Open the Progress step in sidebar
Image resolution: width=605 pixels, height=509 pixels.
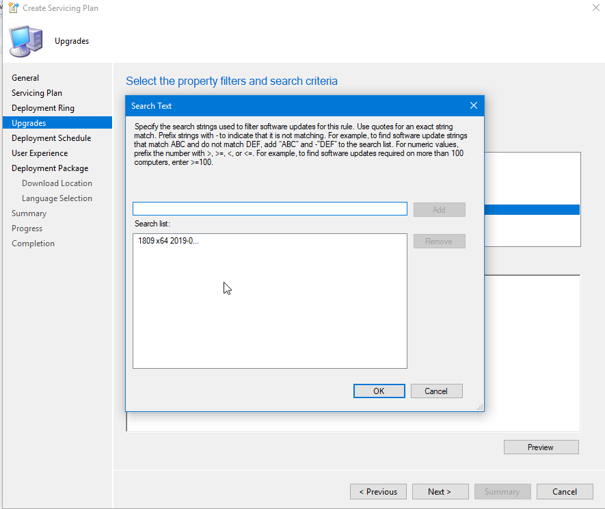coord(27,229)
